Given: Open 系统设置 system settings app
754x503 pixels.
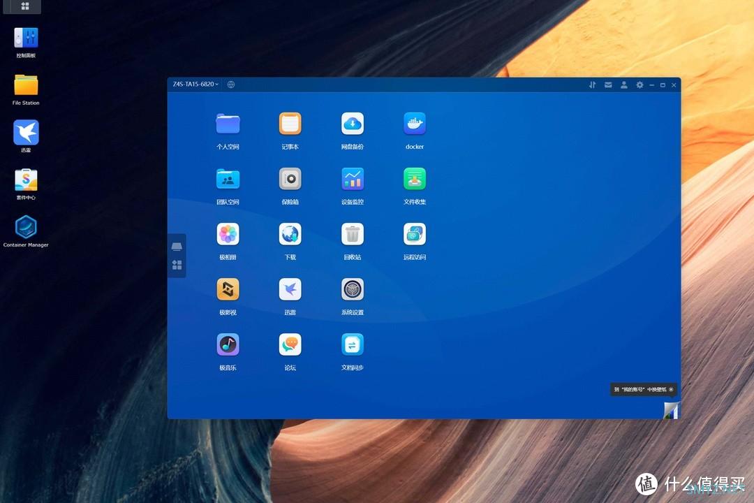Looking at the screenshot, I should pos(353,290).
